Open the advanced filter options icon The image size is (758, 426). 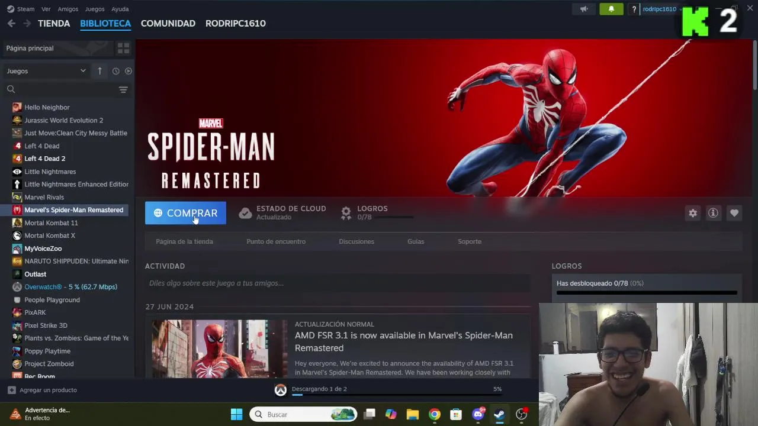click(123, 89)
